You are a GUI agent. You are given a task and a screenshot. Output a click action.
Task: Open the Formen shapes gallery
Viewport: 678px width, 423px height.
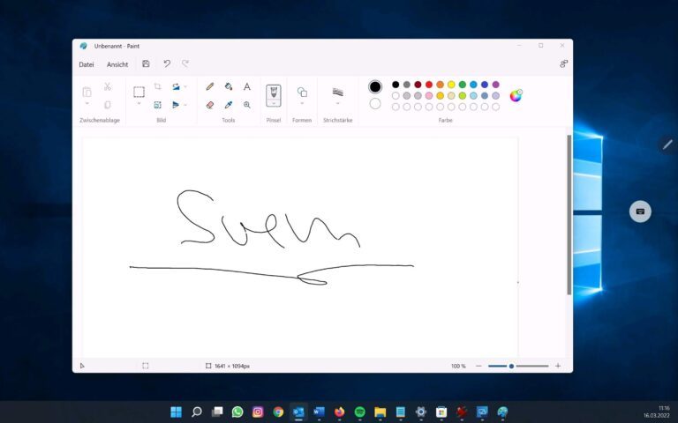(x=302, y=92)
